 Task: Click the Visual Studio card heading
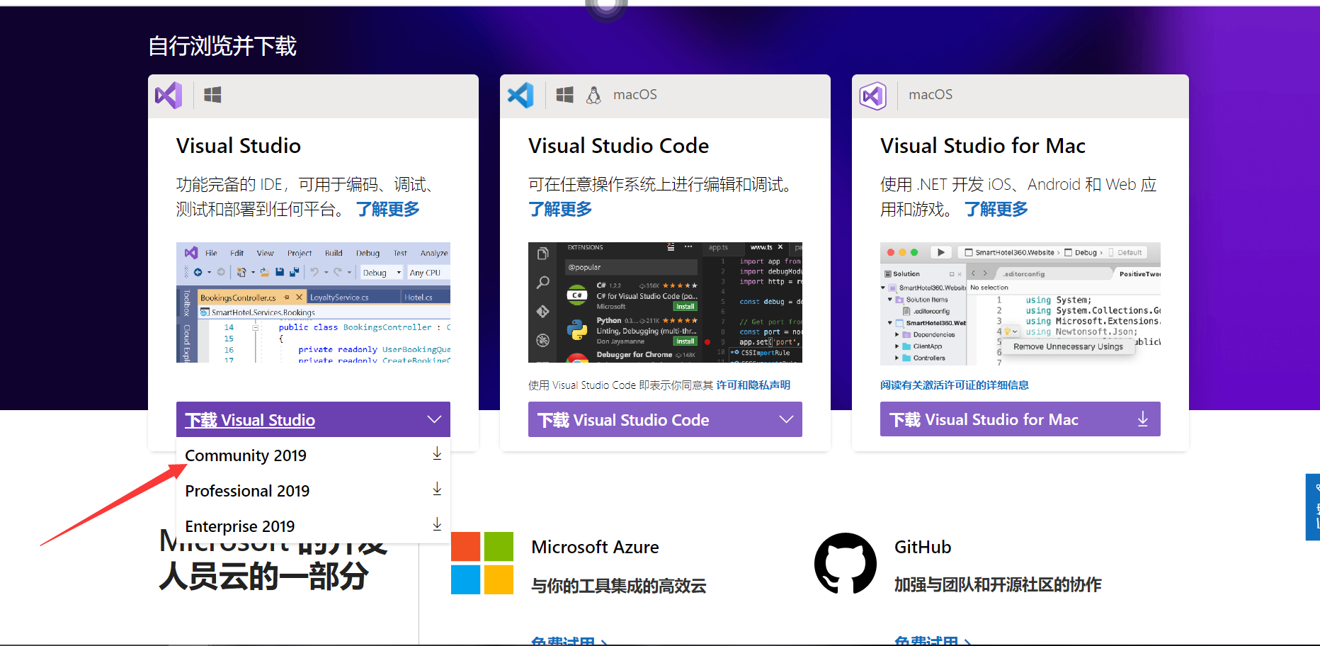(239, 145)
